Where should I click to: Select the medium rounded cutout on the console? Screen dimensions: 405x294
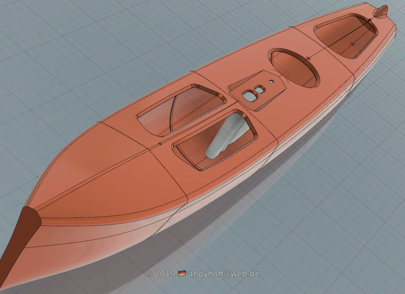[x=261, y=89]
